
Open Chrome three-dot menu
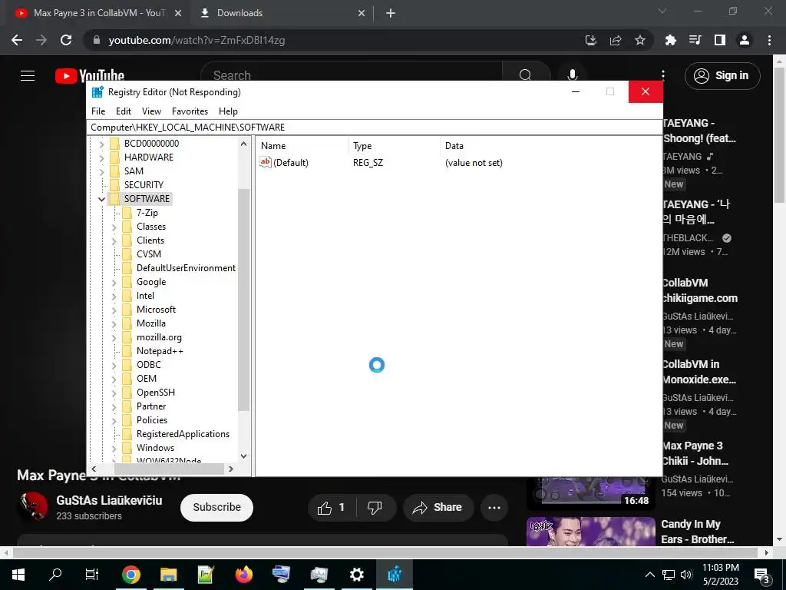click(x=769, y=40)
